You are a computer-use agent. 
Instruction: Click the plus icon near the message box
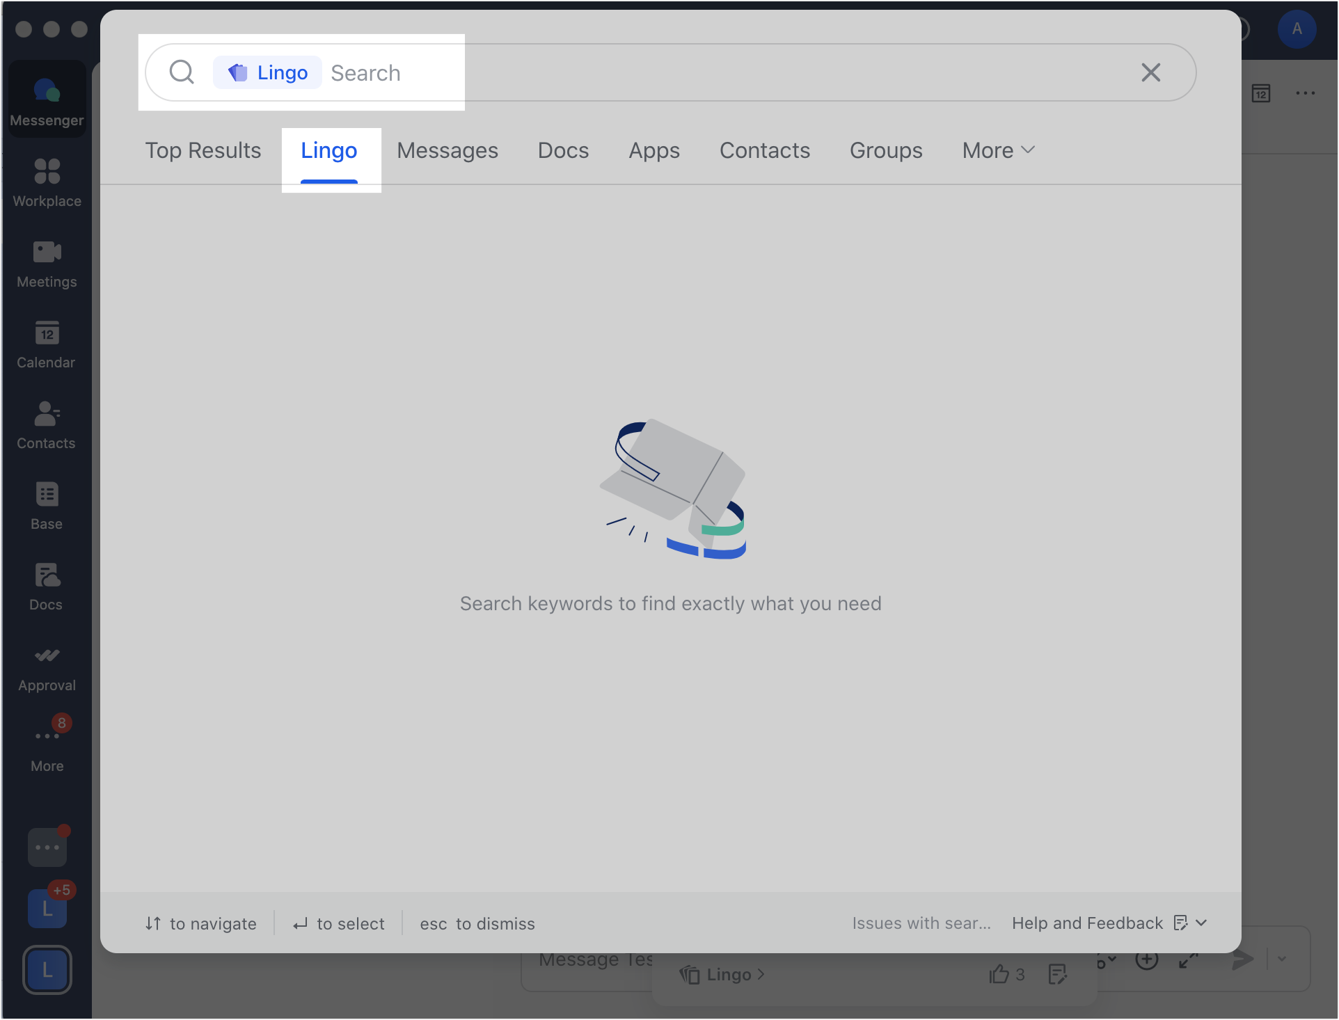[1148, 959]
